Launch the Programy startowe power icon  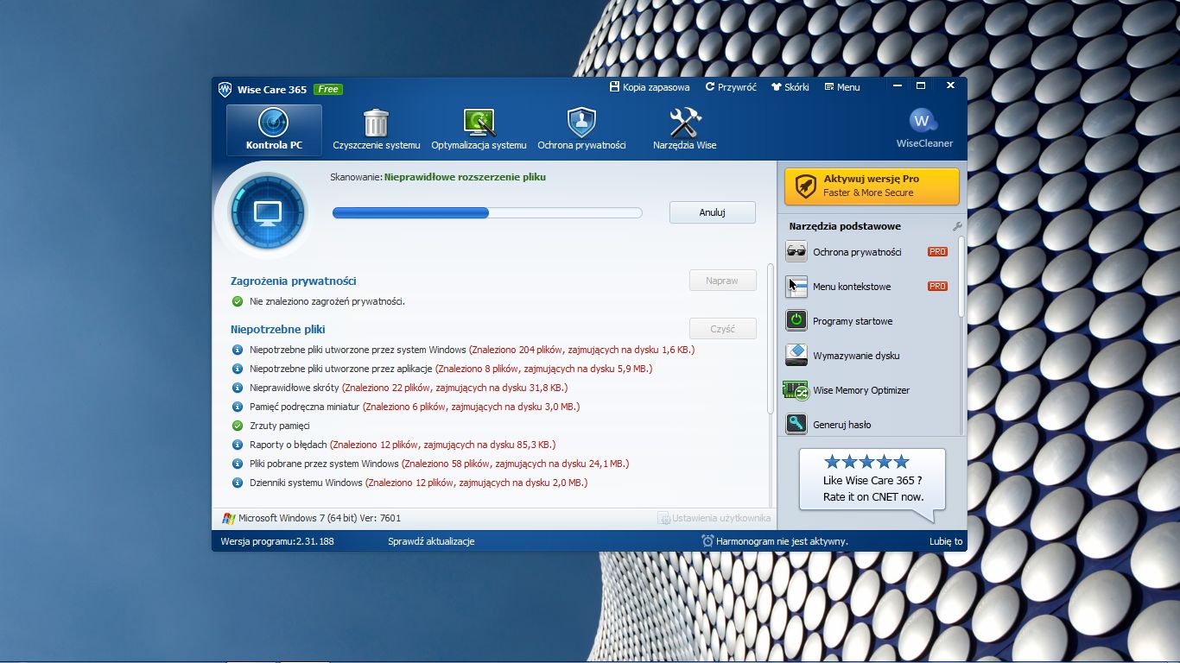[796, 321]
